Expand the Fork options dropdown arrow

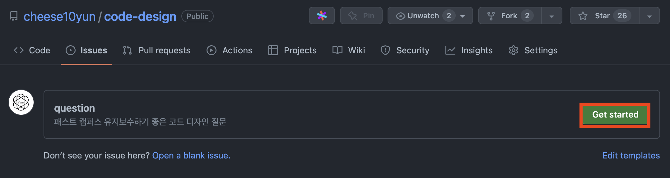click(x=552, y=16)
